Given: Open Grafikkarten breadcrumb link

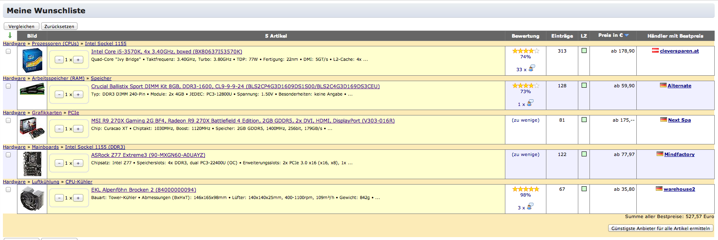Looking at the screenshot, I should pos(47,113).
